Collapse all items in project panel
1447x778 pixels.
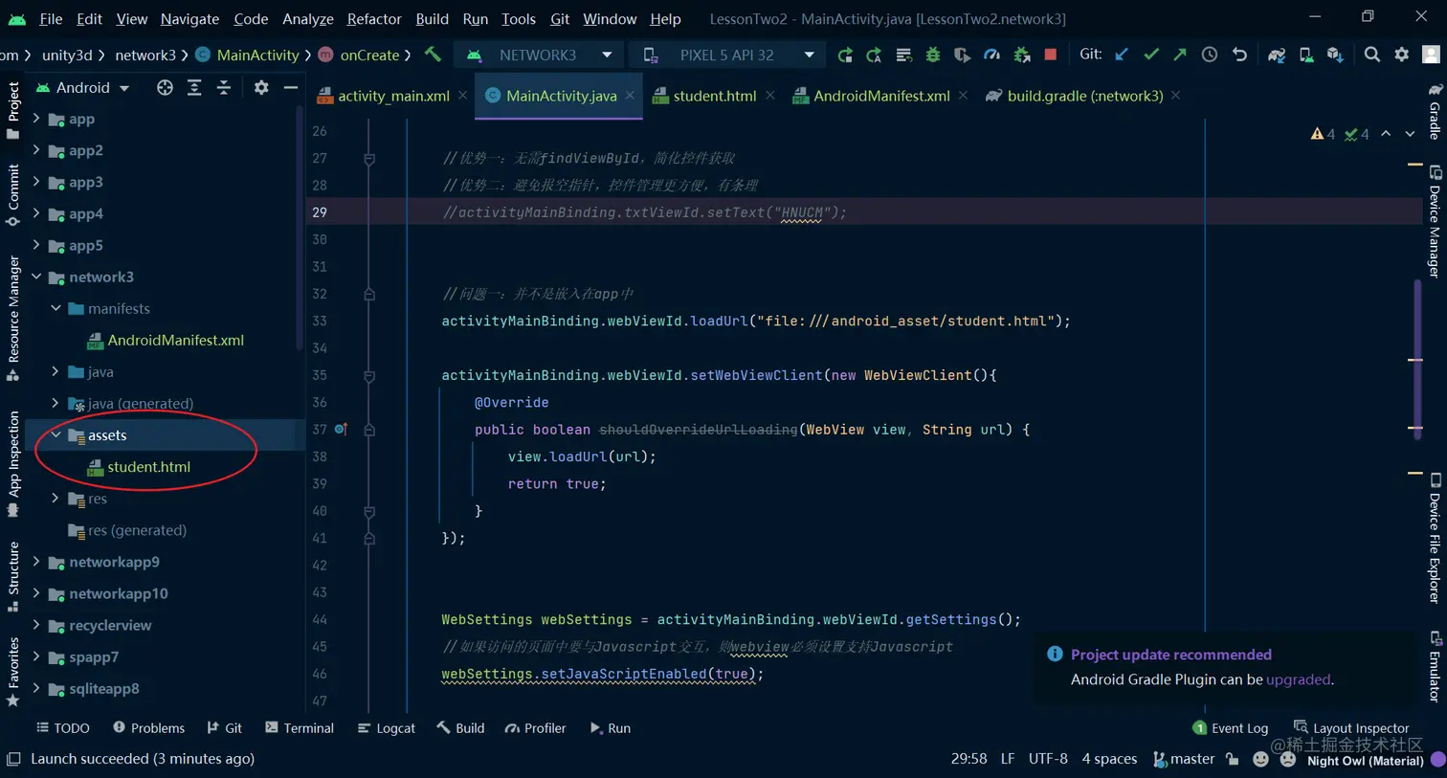[x=224, y=88]
